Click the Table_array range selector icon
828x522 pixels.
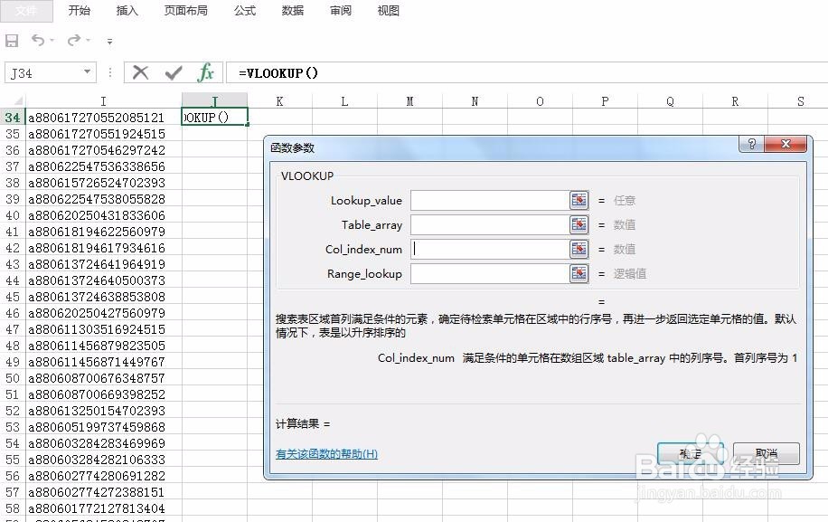578,224
